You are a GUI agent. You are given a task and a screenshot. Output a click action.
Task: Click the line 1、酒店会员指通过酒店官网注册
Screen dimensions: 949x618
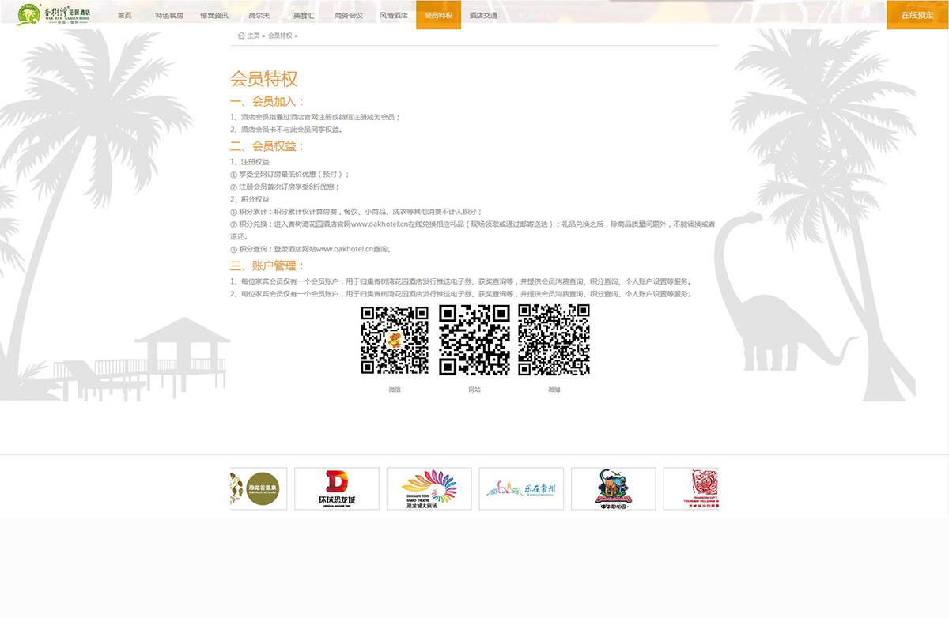coord(316,117)
